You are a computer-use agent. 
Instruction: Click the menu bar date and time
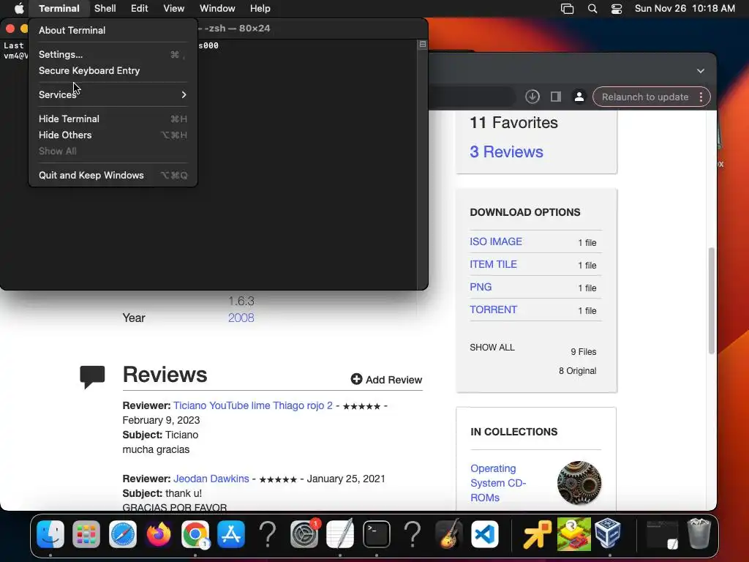coord(685,9)
